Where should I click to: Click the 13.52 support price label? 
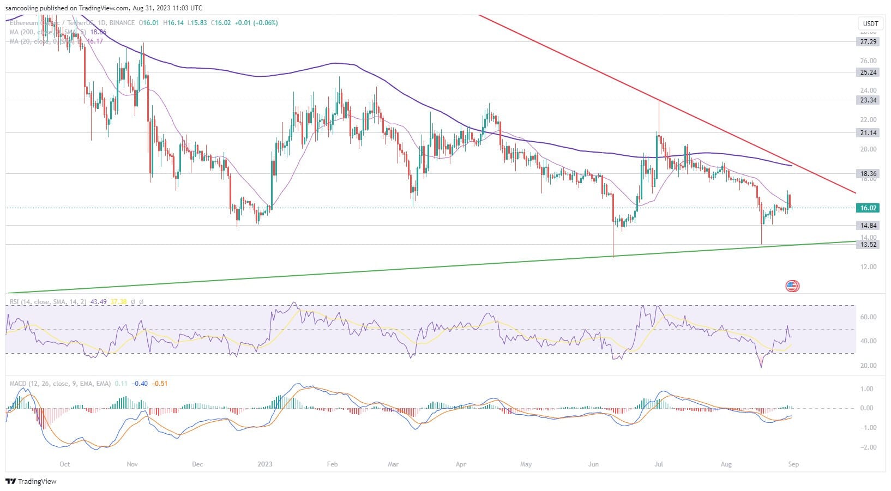click(868, 244)
